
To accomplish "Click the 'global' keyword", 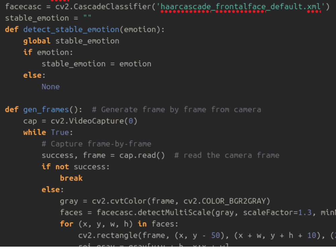I will click(x=37, y=41).
